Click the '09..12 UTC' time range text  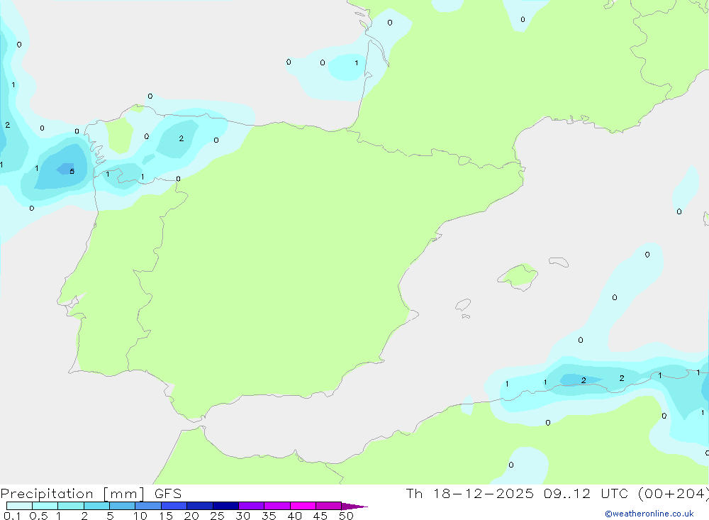(x=586, y=494)
